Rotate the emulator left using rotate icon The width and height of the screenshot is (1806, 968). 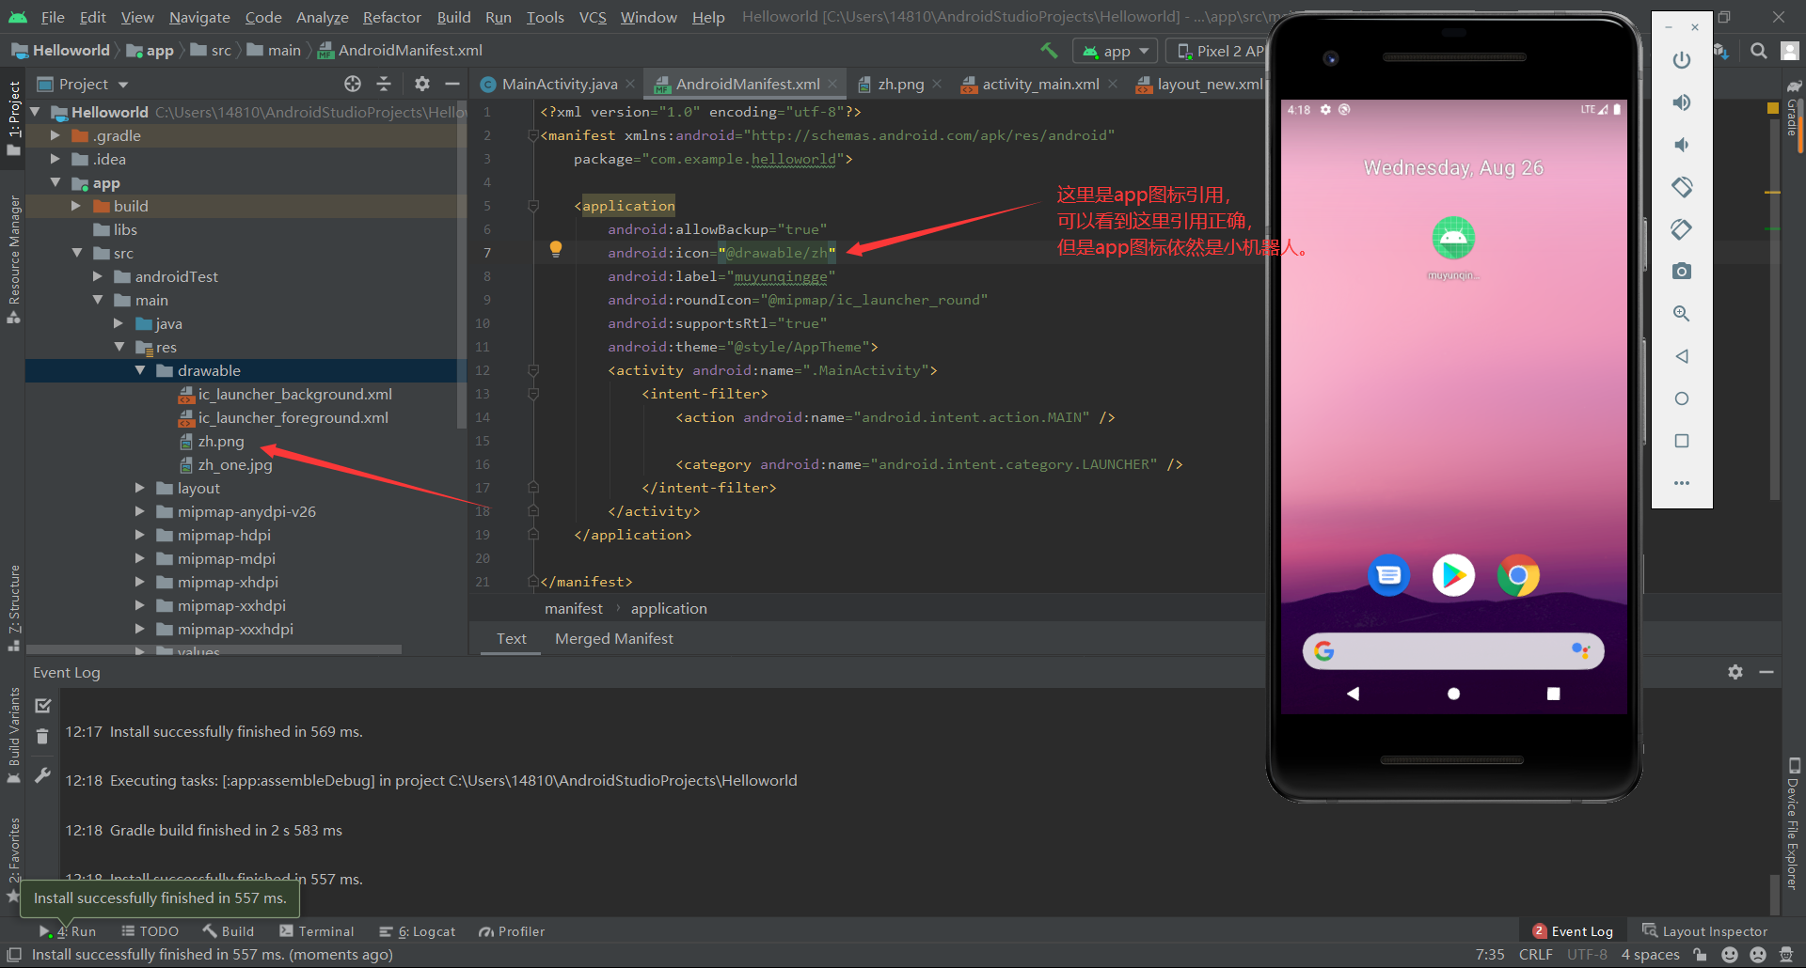(x=1682, y=187)
